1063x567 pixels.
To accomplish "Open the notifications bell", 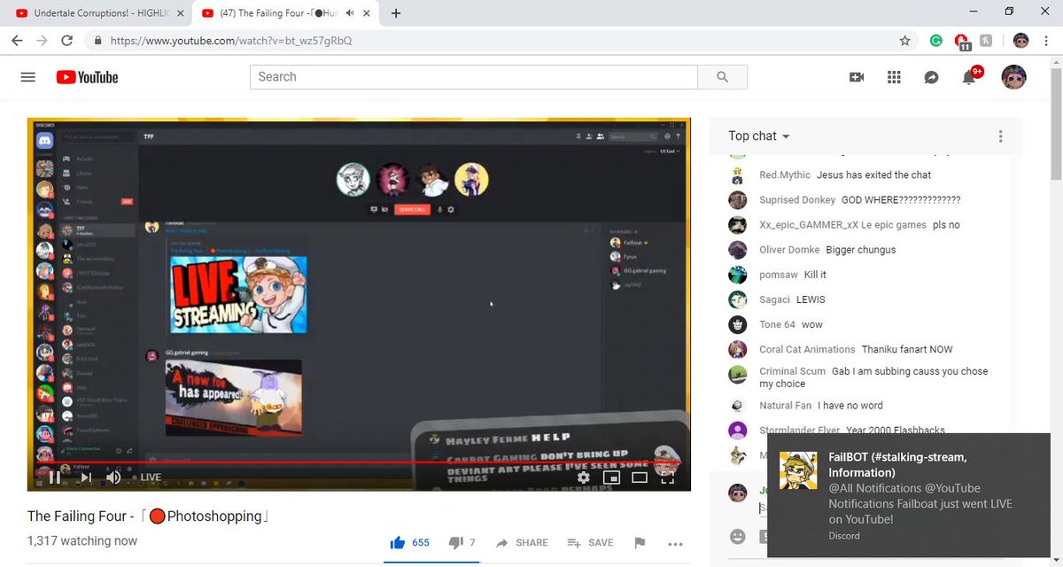I will 969,77.
